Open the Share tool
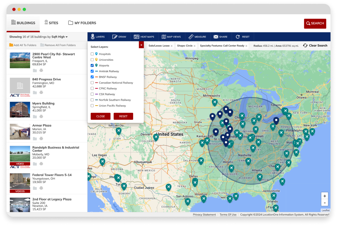 pyautogui.click(x=221, y=37)
